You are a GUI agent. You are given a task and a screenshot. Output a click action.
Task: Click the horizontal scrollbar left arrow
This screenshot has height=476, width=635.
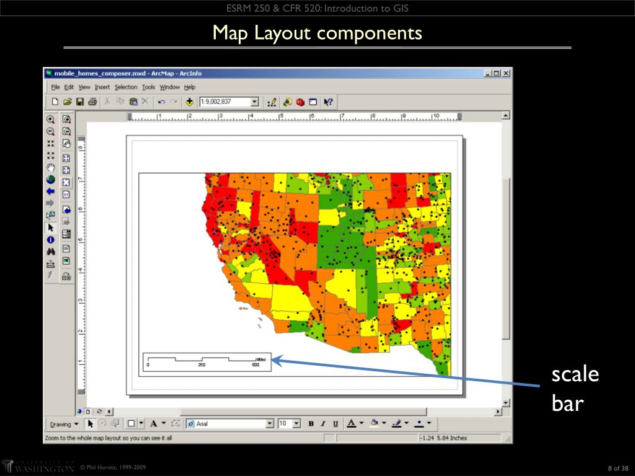[110, 412]
